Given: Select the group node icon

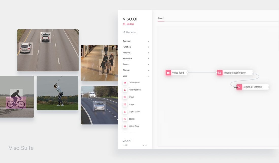Looking at the screenshot, I should pyautogui.click(x=125, y=97).
